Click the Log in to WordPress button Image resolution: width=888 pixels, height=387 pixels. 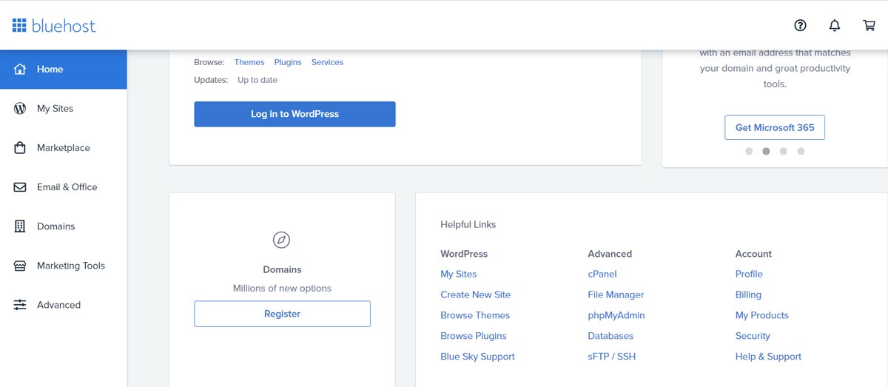295,114
